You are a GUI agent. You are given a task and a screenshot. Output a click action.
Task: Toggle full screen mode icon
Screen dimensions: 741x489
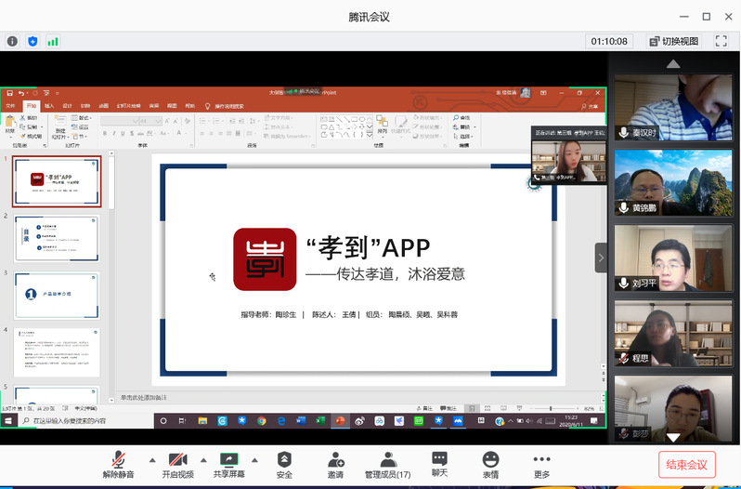click(720, 41)
